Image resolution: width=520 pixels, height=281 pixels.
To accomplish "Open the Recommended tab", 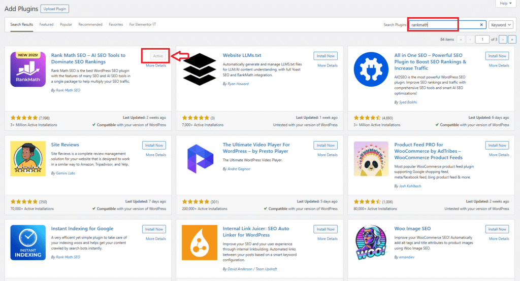I will pyautogui.click(x=90, y=24).
